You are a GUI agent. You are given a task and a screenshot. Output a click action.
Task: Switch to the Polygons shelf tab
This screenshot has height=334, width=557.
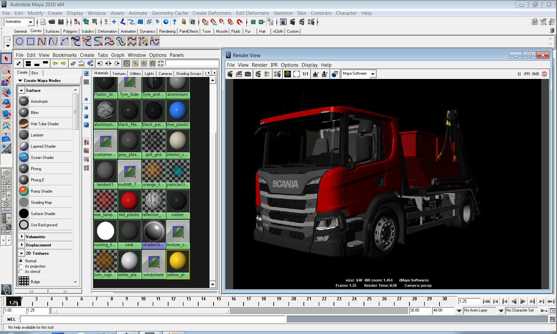click(70, 31)
